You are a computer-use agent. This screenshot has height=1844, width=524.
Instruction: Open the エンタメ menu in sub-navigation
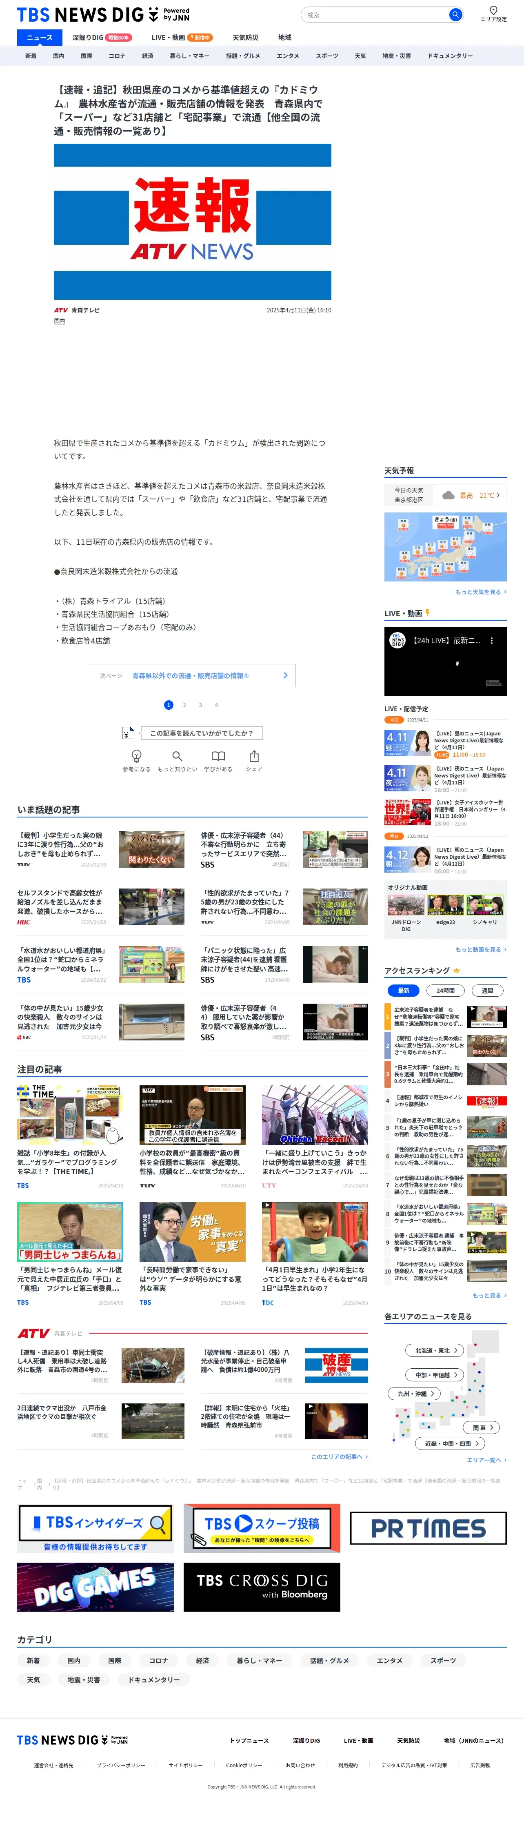288,56
